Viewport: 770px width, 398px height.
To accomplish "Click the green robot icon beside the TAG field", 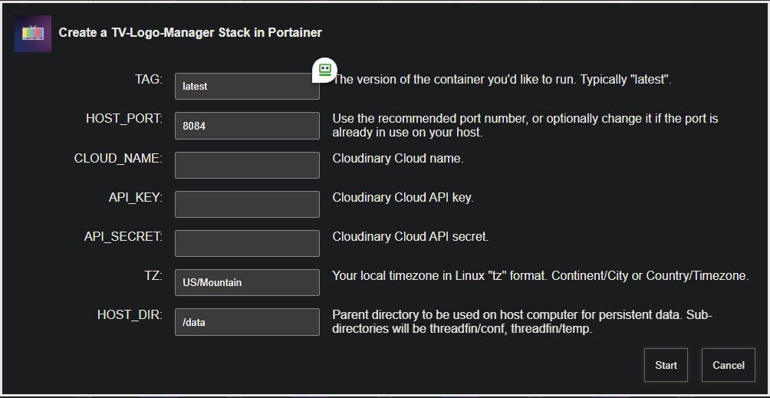I will (x=324, y=70).
